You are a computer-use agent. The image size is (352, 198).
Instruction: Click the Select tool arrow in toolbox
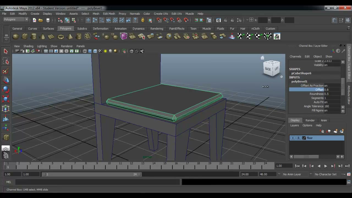(6, 51)
